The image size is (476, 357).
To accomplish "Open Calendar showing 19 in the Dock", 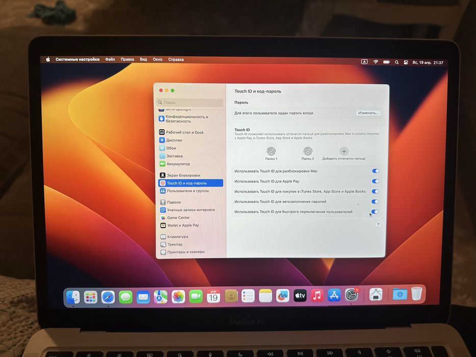I will (x=213, y=296).
